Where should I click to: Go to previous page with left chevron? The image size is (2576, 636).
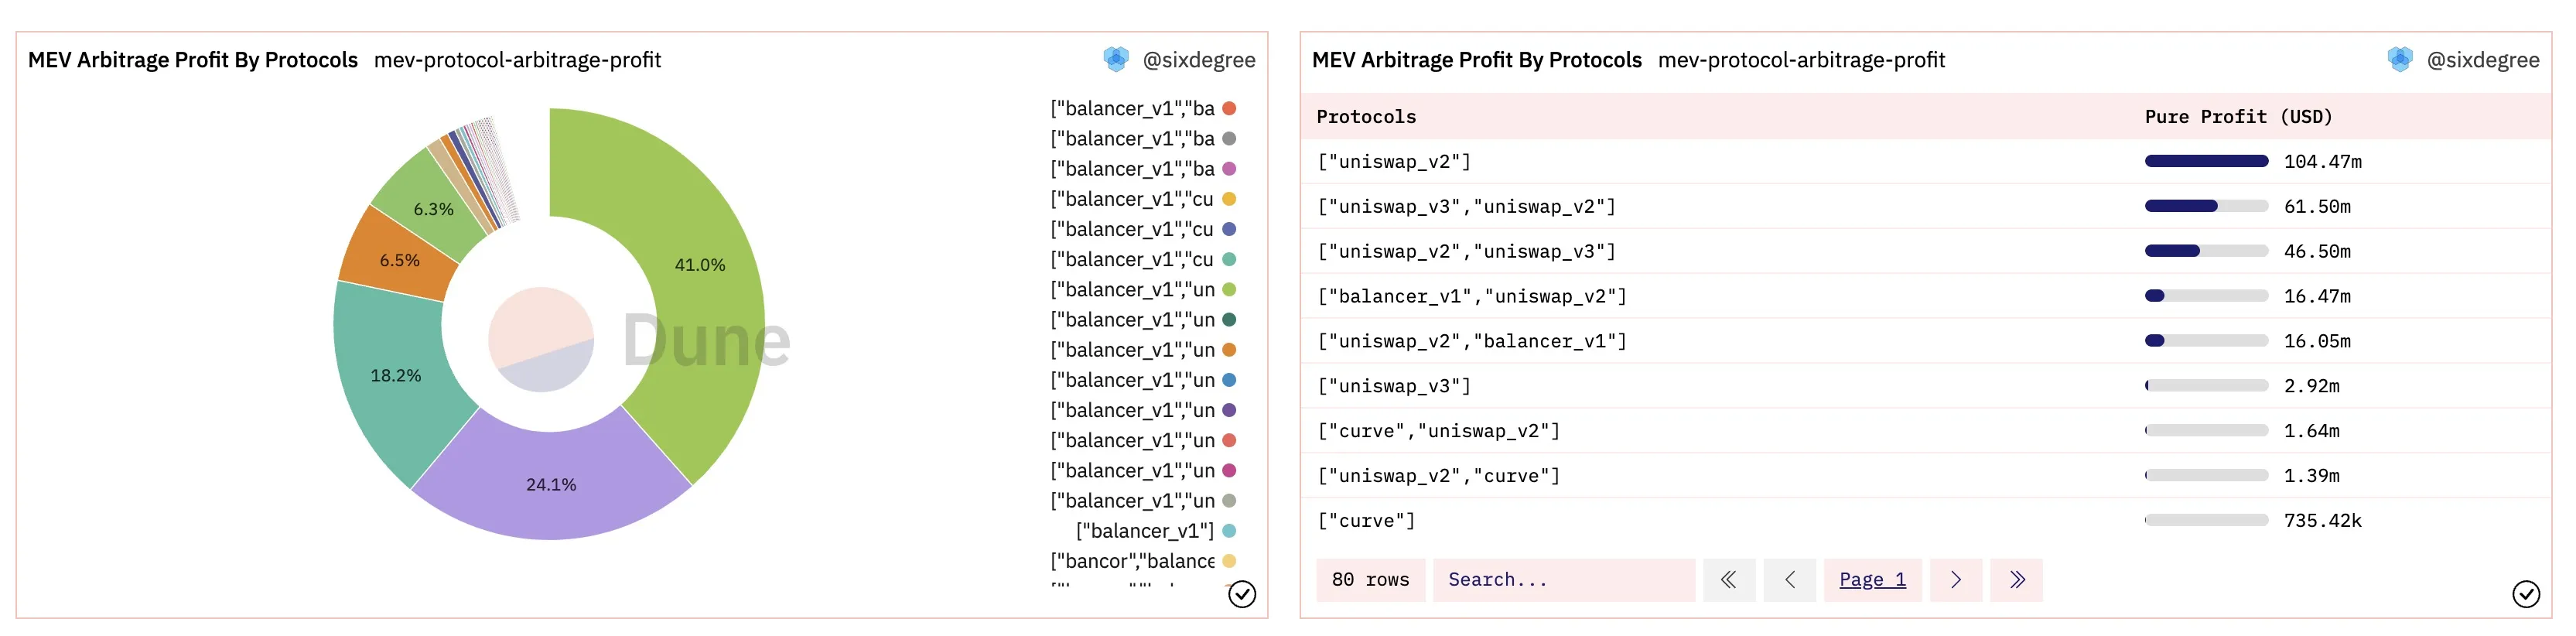tap(1790, 580)
